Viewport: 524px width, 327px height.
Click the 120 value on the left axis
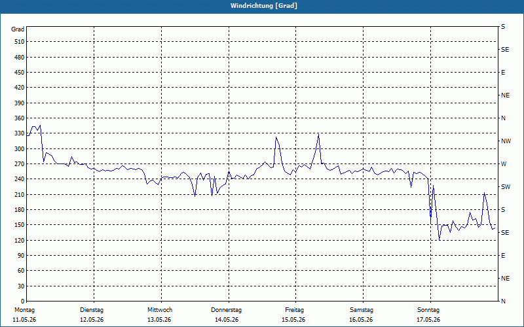tap(20, 240)
